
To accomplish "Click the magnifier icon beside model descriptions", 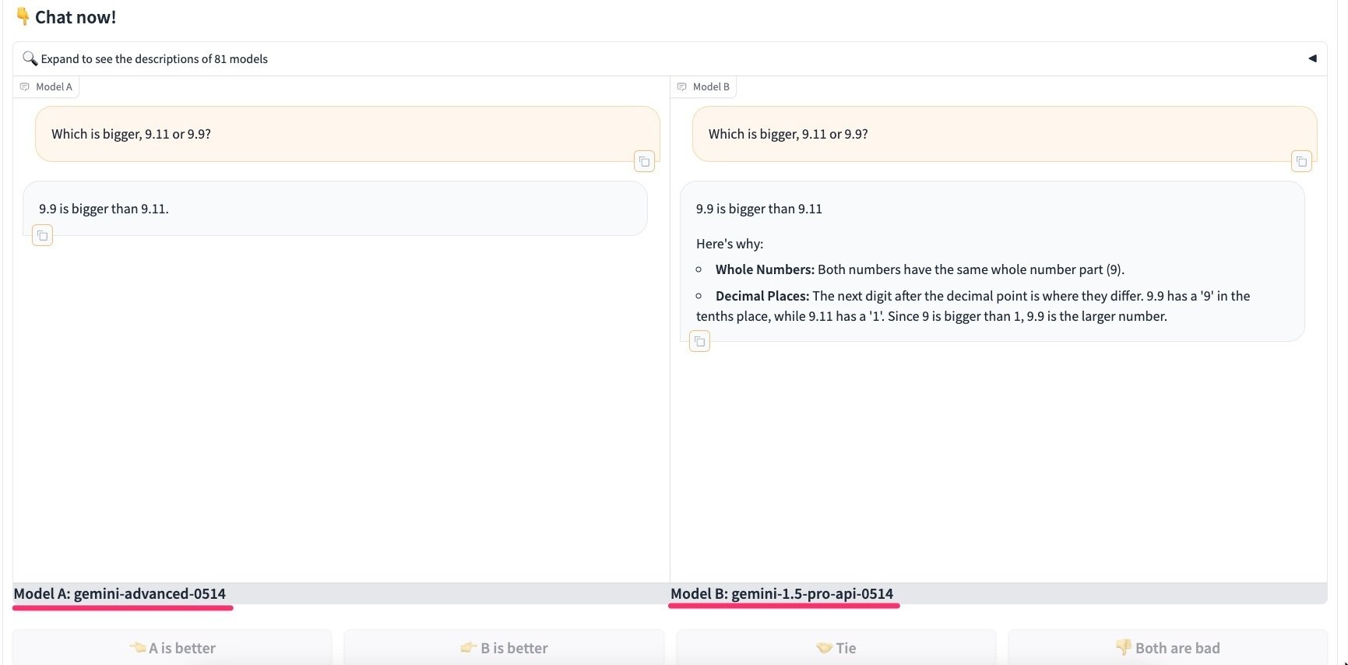I will pyautogui.click(x=30, y=58).
